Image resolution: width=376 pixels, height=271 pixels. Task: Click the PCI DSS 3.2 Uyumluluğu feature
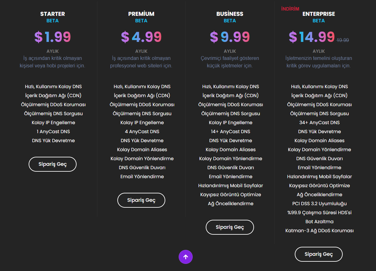pyautogui.click(x=319, y=204)
